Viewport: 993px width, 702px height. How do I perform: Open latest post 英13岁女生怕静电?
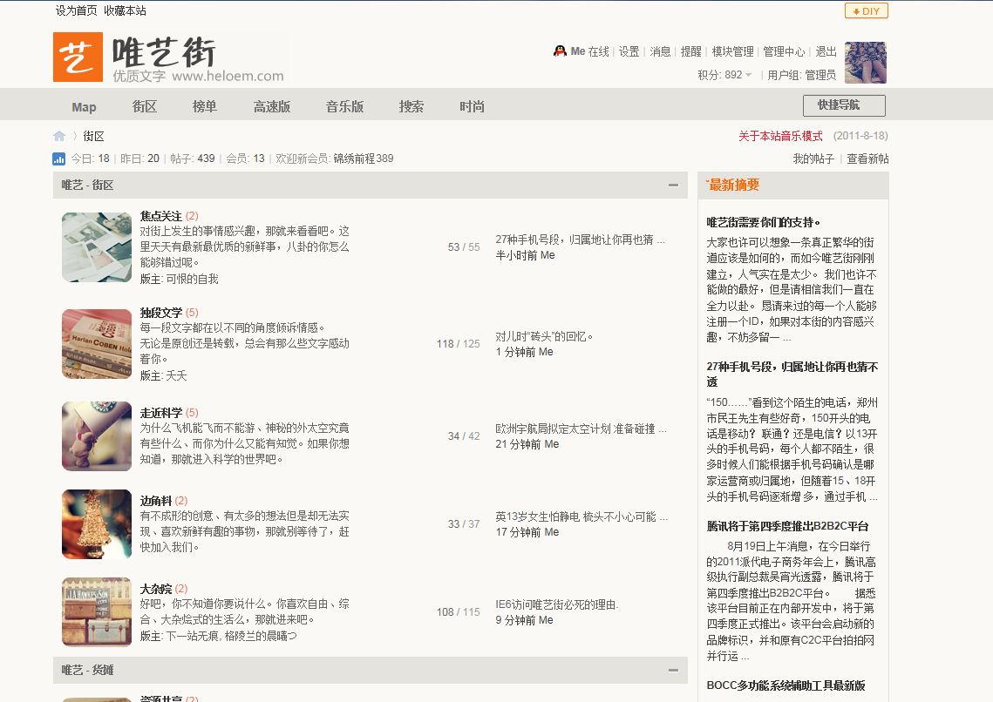click(x=582, y=516)
